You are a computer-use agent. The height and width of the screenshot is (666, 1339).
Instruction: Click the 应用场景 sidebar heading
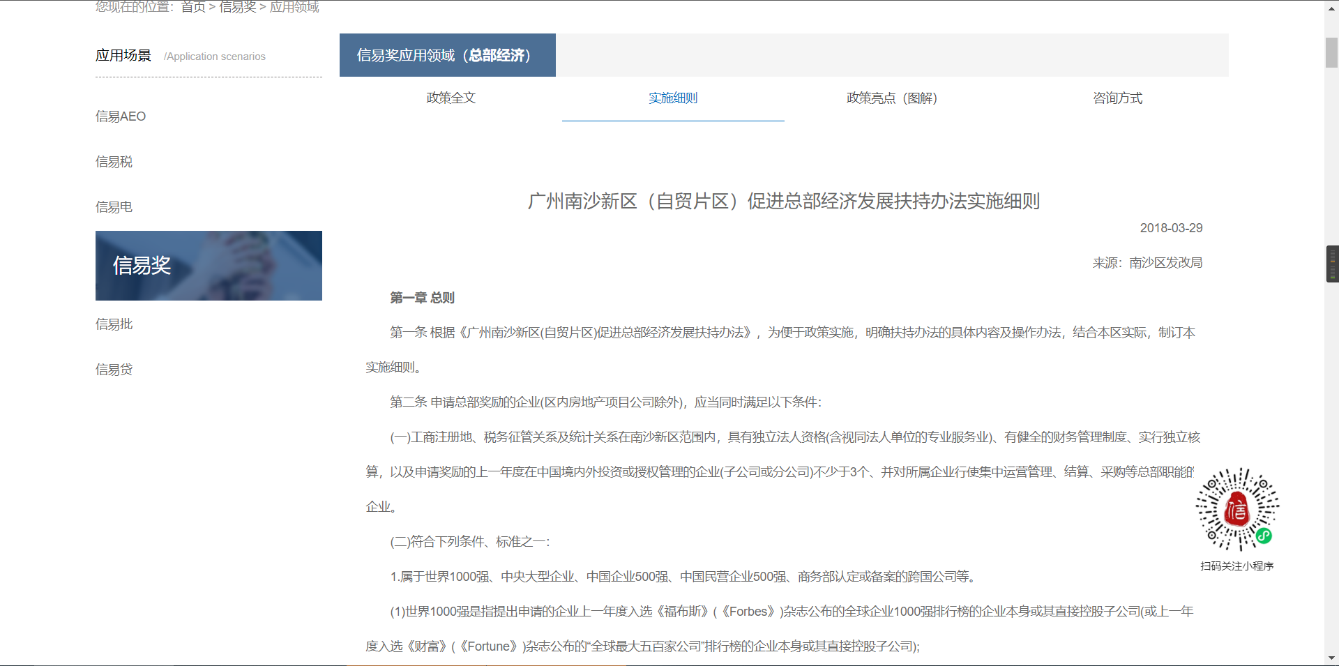pyautogui.click(x=123, y=55)
